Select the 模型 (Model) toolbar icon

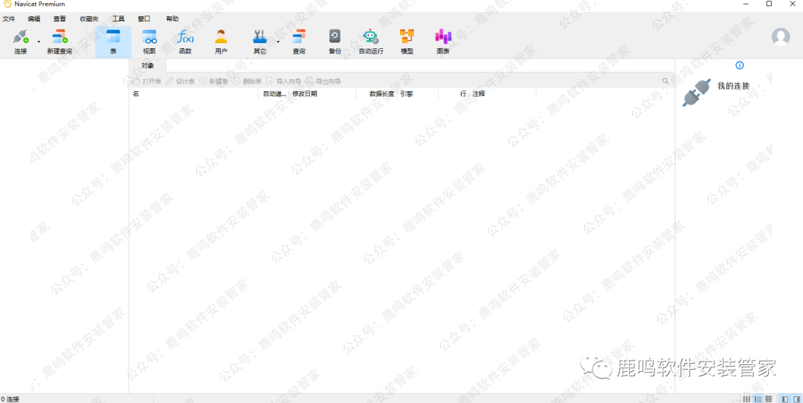click(407, 40)
